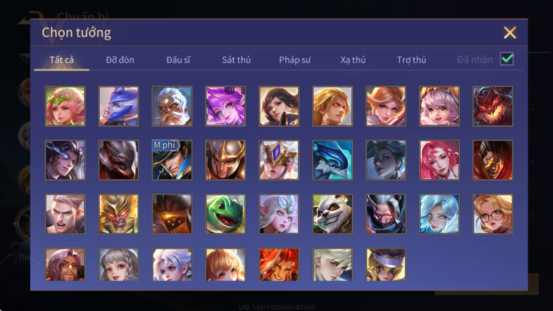The image size is (553, 311).
Task: Open the "Sát thủ" tab
Action: point(236,60)
